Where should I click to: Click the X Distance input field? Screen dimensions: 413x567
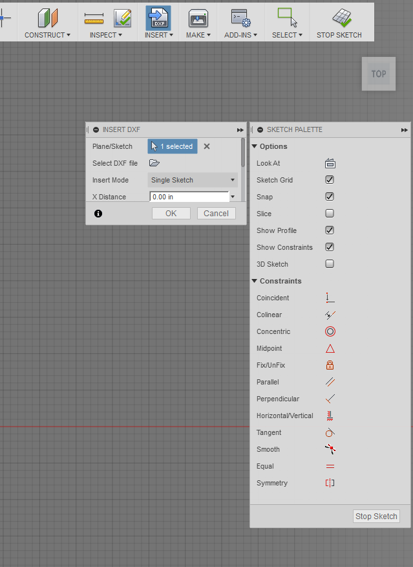[x=189, y=197]
